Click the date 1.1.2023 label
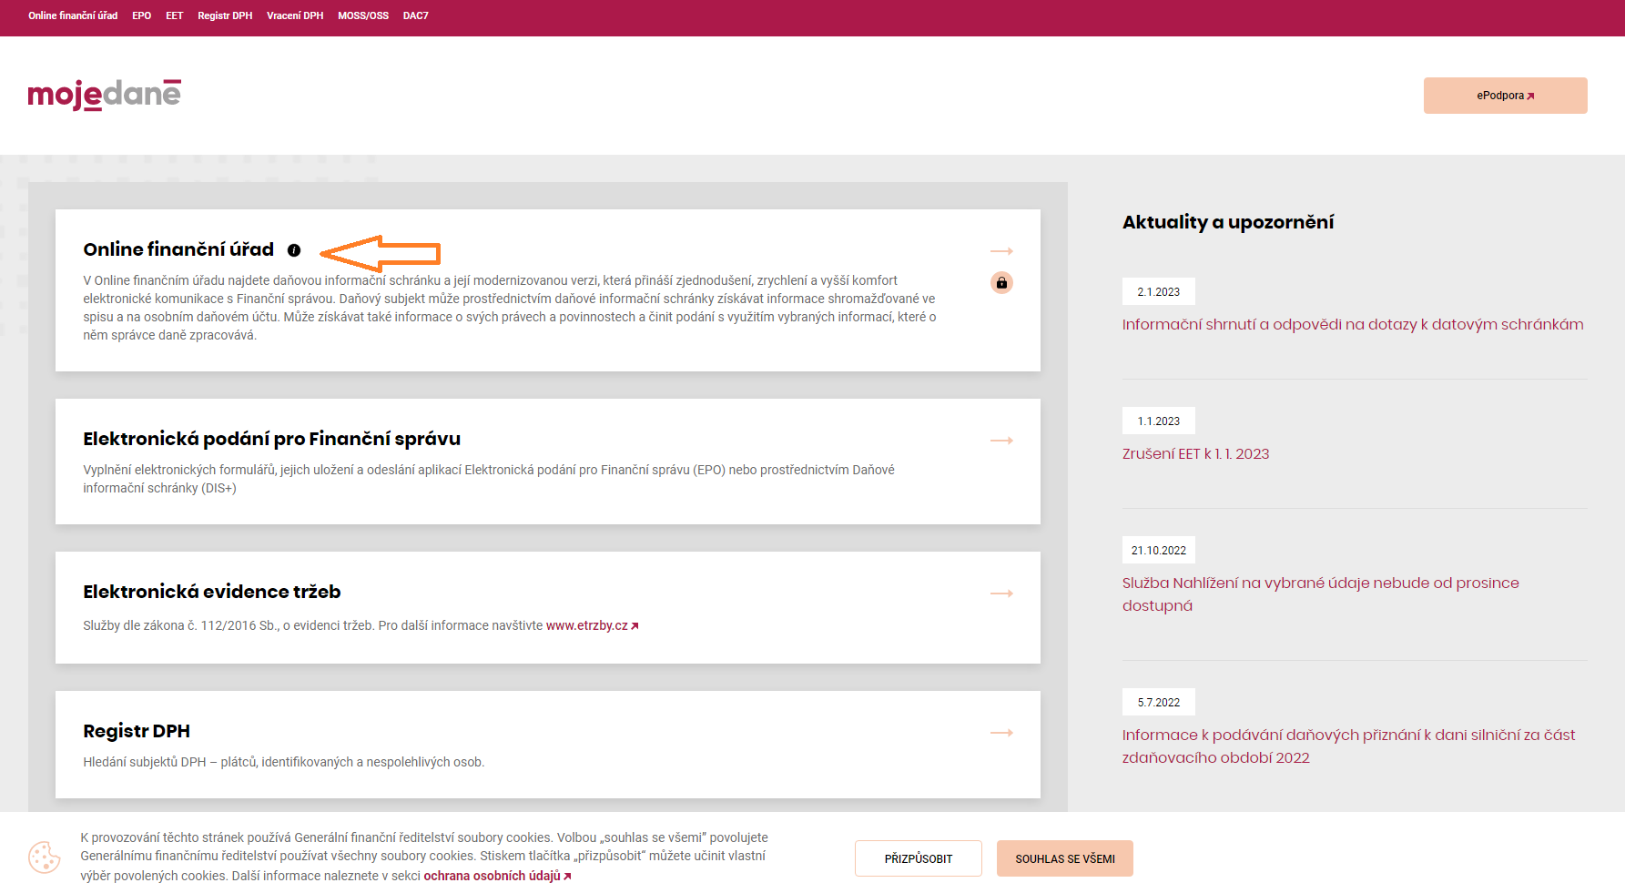This screenshot has width=1625, height=893. [x=1158, y=421]
